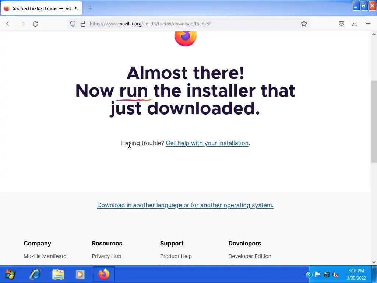Reload the current page

35,24
